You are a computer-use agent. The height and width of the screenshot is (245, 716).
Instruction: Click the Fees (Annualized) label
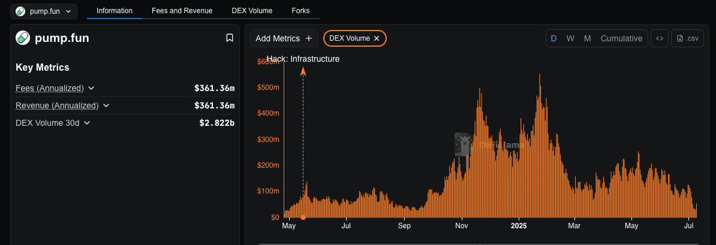50,88
